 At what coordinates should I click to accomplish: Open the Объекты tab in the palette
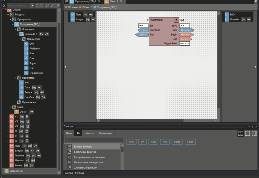(90, 133)
